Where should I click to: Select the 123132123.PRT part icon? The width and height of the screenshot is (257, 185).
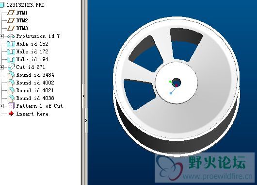(x=2, y=5)
